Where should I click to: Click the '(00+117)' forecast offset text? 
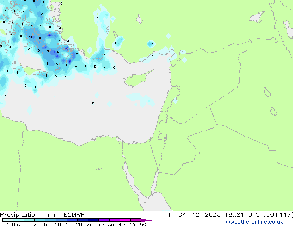278,215
